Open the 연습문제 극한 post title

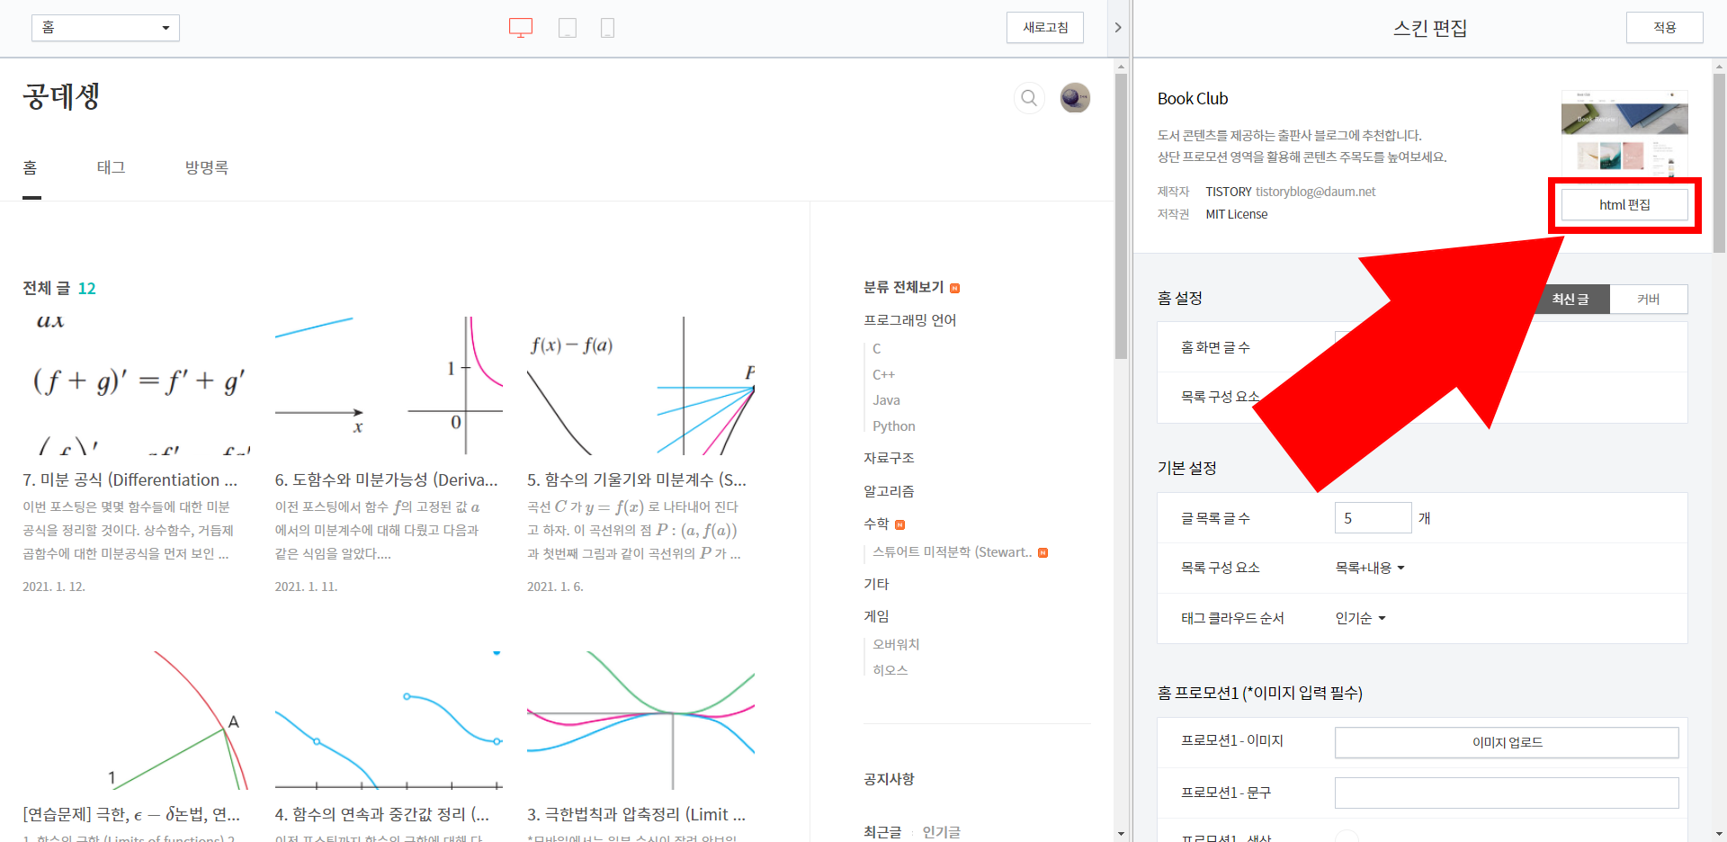(x=131, y=814)
